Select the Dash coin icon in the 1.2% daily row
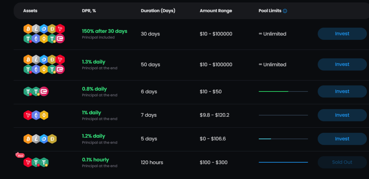 click(44, 139)
